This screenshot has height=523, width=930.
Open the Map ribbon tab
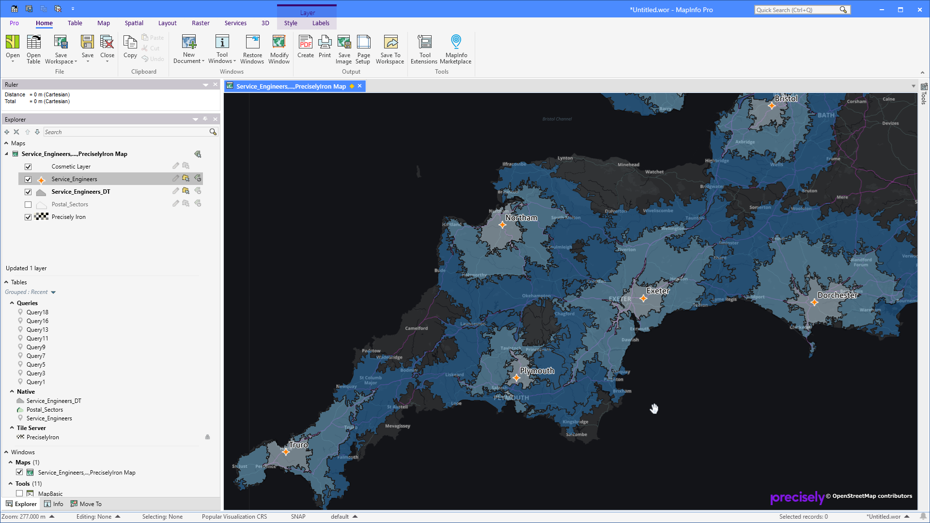point(104,23)
